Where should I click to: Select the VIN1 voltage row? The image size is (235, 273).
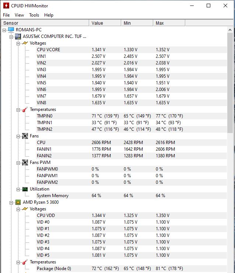(x=131, y=56)
